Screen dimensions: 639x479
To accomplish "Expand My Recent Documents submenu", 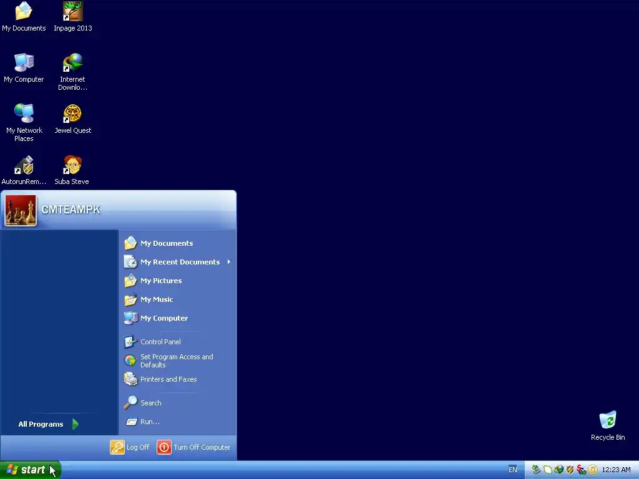I will pos(177,262).
